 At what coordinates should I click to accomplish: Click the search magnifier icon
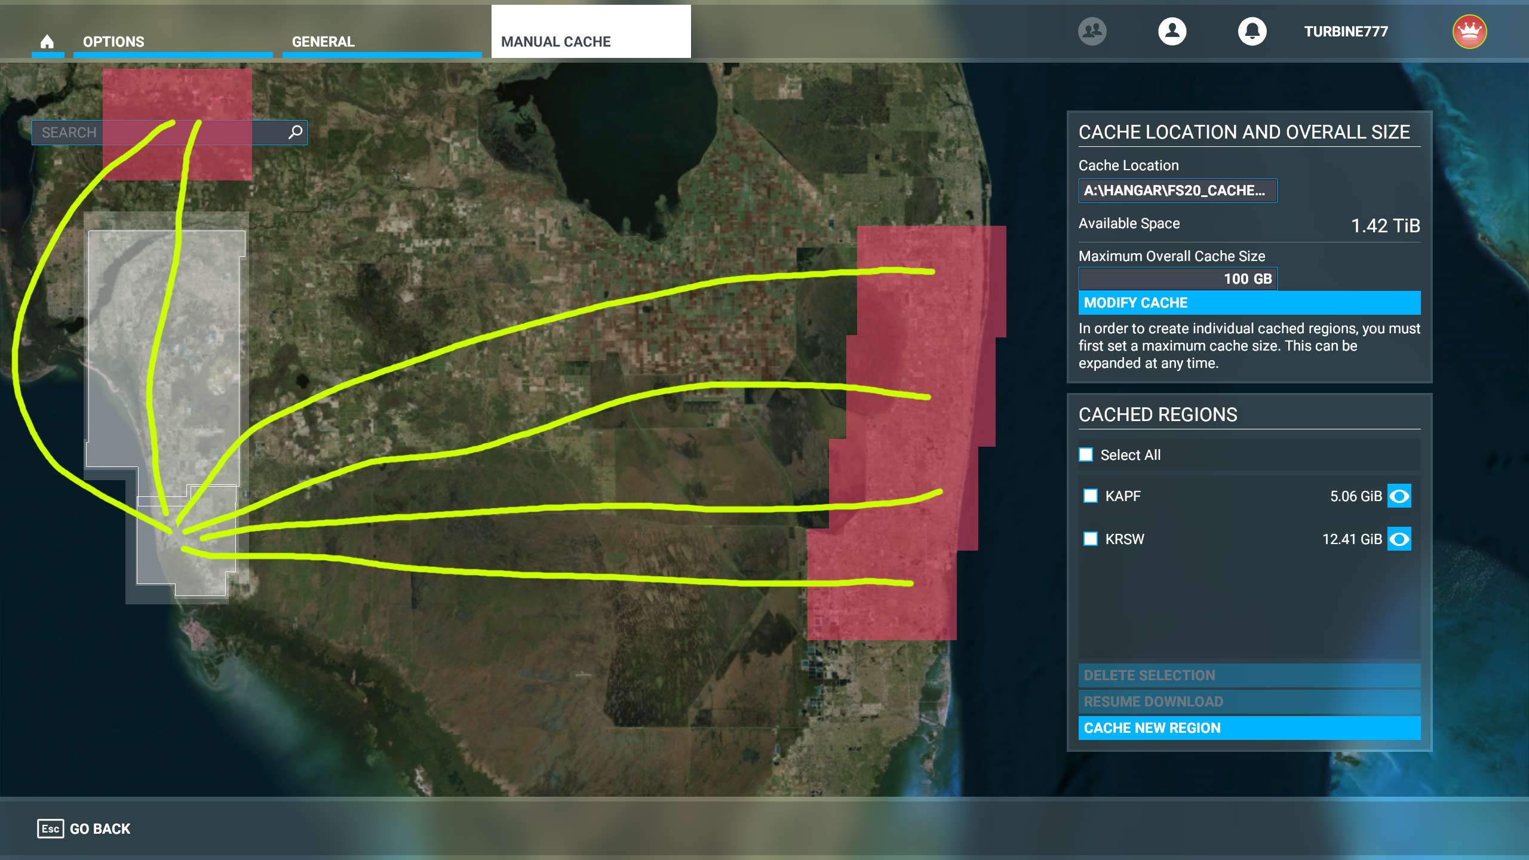(x=295, y=132)
